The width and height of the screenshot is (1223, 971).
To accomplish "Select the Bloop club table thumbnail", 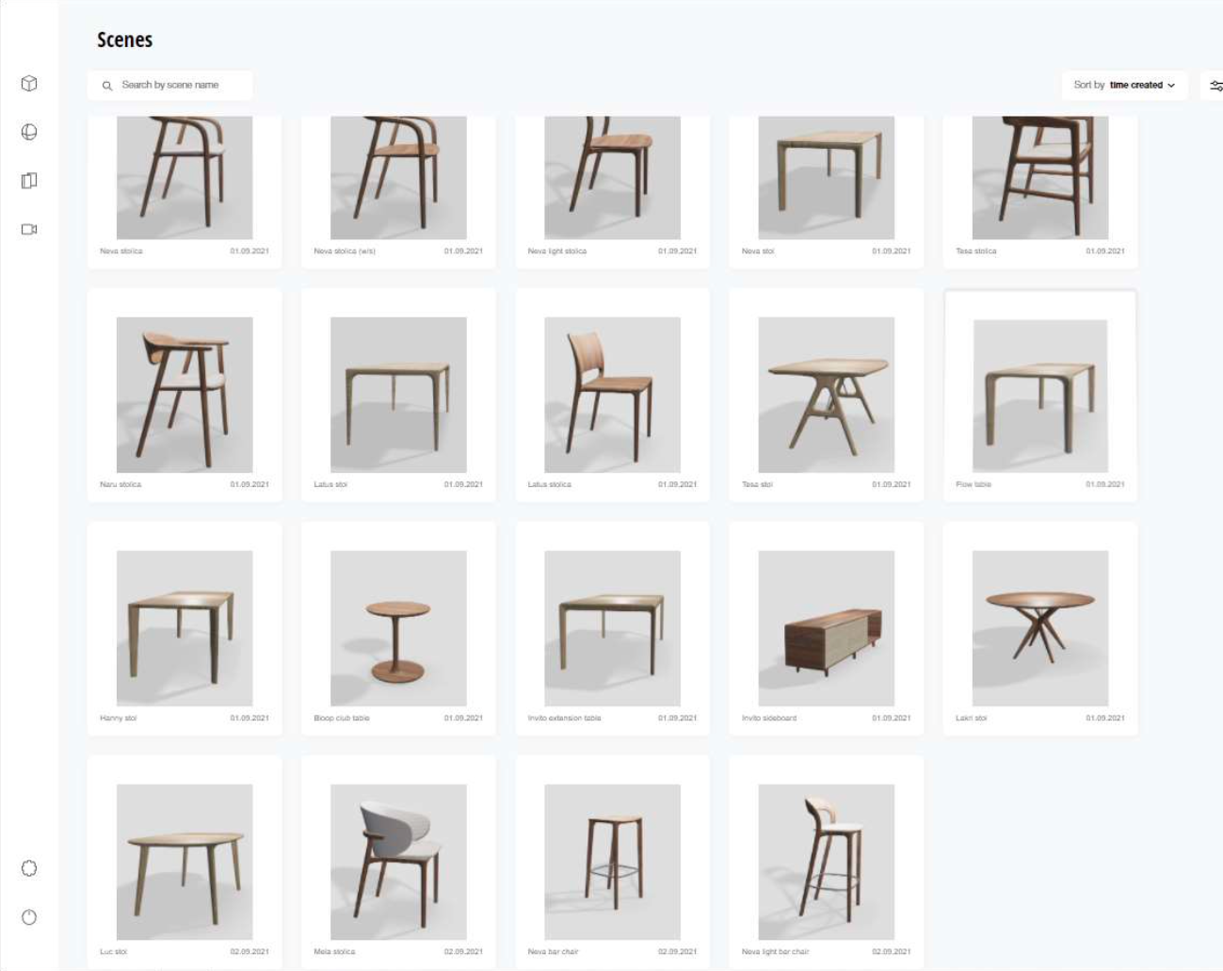I will pyautogui.click(x=398, y=628).
